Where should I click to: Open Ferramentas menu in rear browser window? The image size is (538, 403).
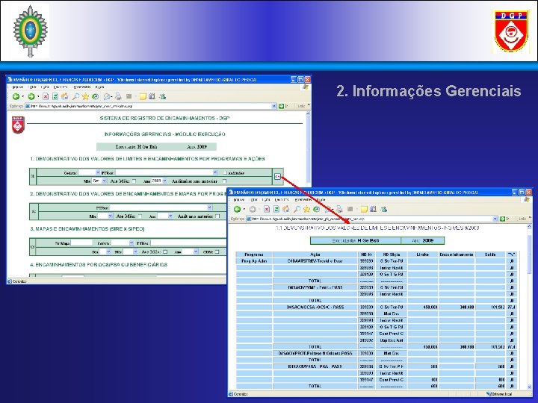(82, 87)
